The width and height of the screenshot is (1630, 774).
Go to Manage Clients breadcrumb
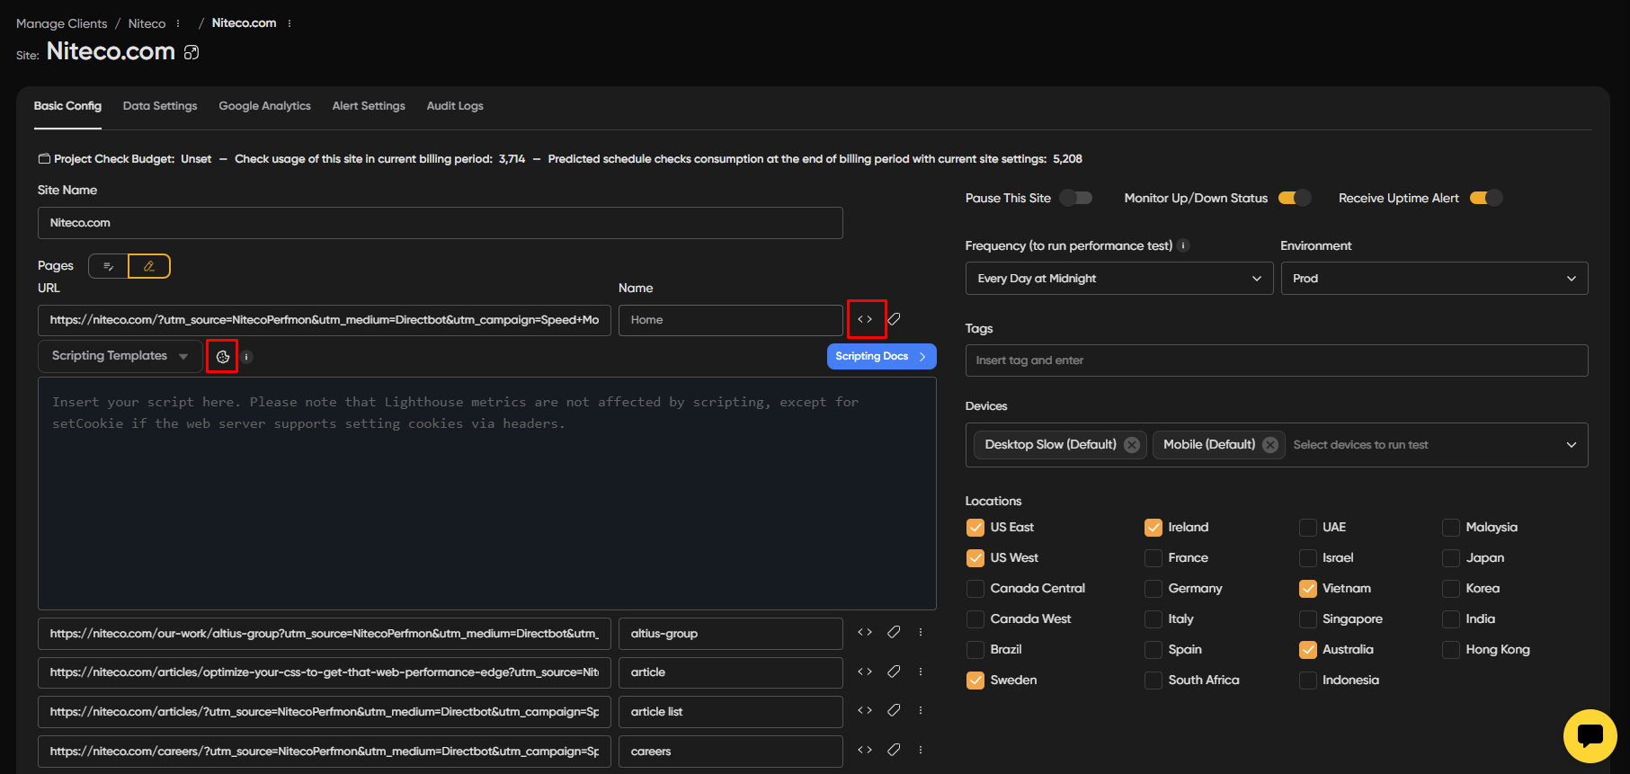[61, 23]
